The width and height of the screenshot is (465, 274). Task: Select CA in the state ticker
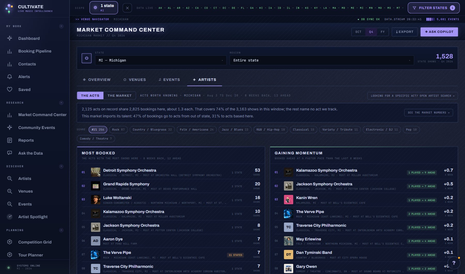[x=197, y=8]
